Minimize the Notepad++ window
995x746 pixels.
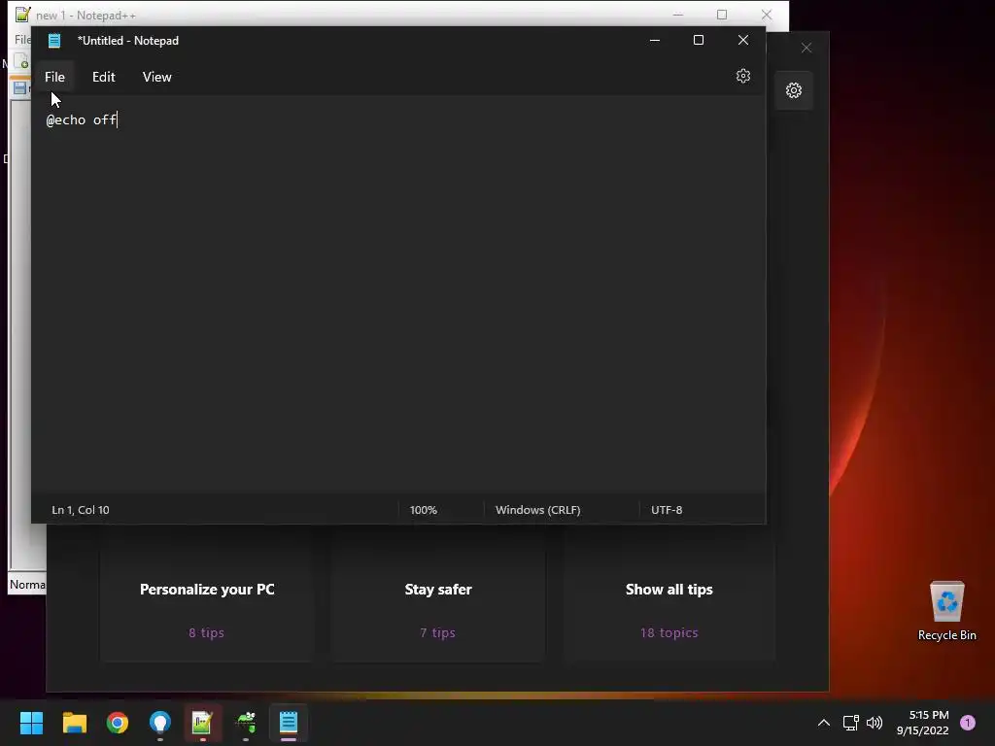[x=677, y=15]
